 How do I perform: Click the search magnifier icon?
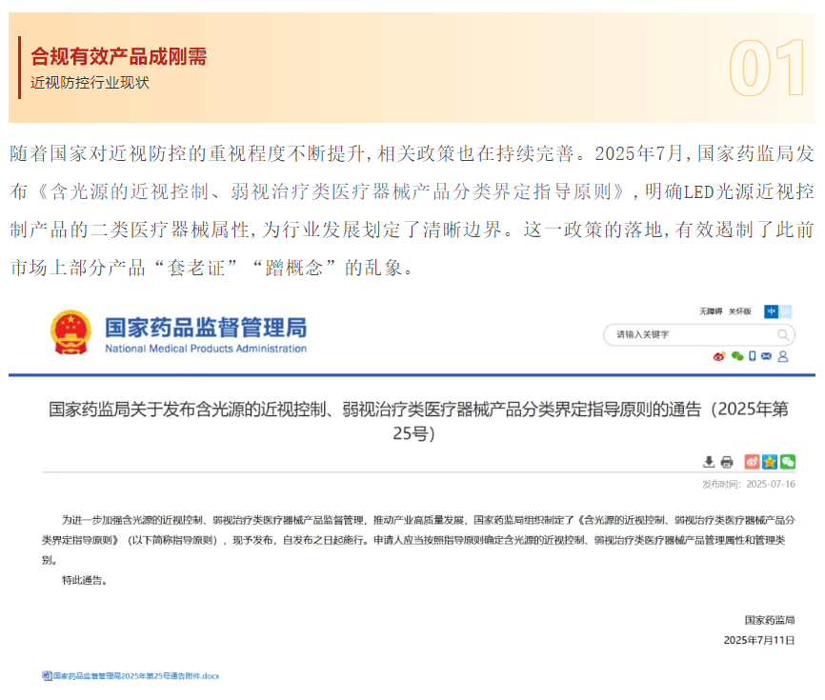click(x=783, y=335)
